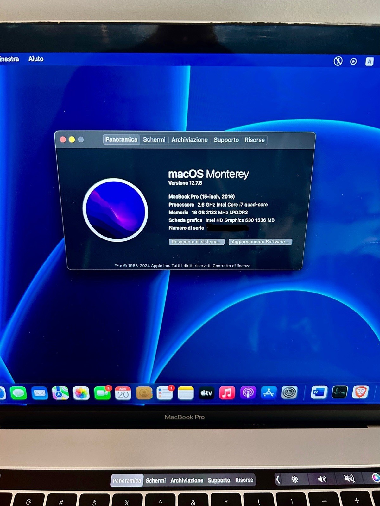Launch Microsoft Word from the Dock
The height and width of the screenshot is (506, 380).
pyautogui.click(x=319, y=392)
